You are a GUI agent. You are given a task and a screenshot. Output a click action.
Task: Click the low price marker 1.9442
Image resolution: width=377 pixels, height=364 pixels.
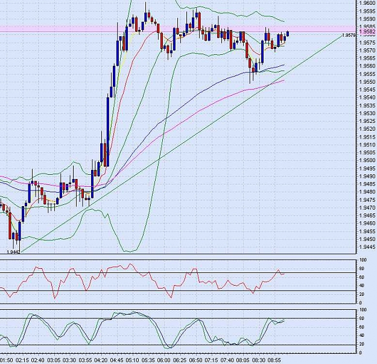coord(14,252)
